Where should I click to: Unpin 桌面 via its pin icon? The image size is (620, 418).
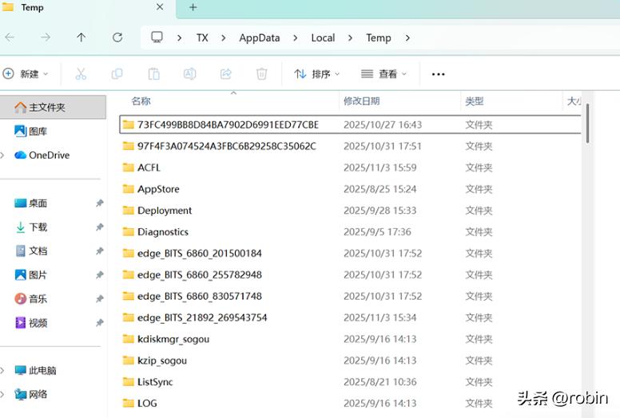100,203
